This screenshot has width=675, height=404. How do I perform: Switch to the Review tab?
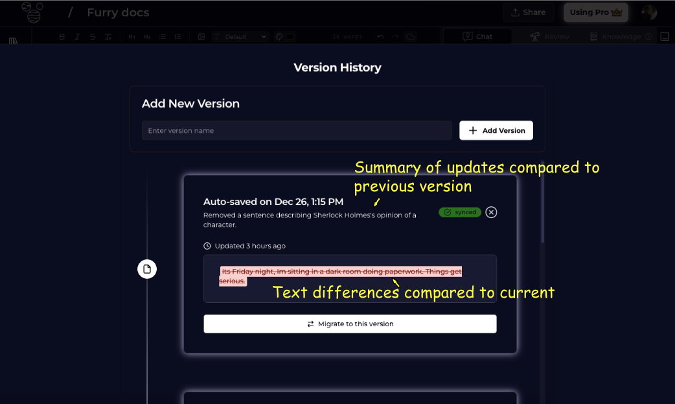coord(550,37)
